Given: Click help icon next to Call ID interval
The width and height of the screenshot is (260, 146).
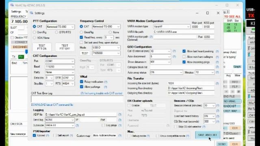Looking at the screenshot, I should tap(174, 51).
